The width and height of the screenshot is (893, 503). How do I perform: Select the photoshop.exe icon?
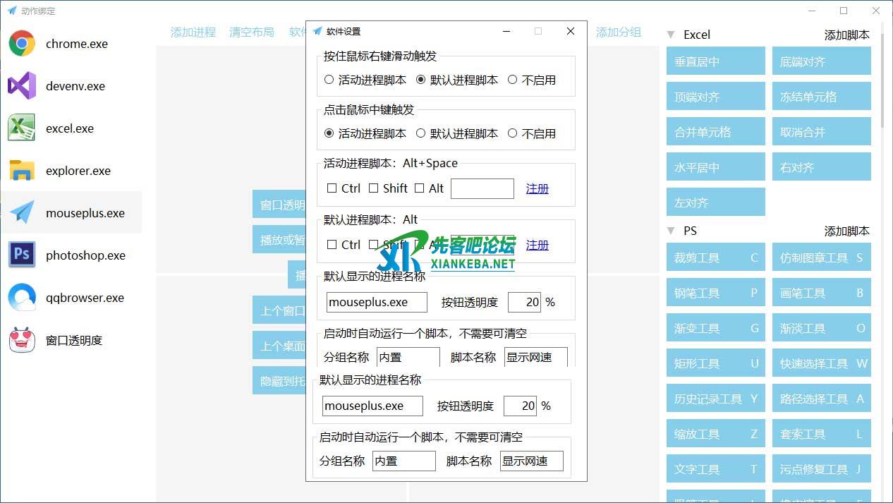click(22, 255)
